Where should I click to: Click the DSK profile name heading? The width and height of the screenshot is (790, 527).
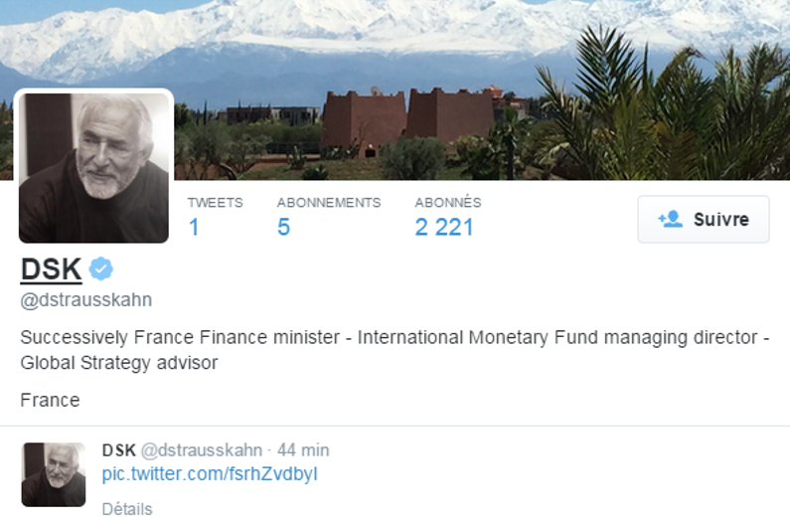click(x=51, y=268)
